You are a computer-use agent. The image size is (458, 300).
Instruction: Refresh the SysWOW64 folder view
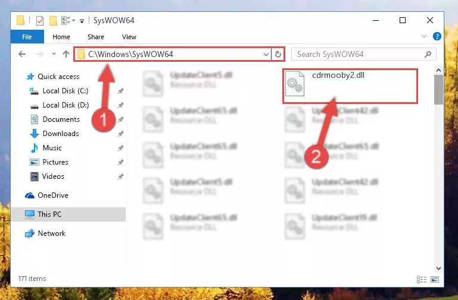(x=278, y=54)
